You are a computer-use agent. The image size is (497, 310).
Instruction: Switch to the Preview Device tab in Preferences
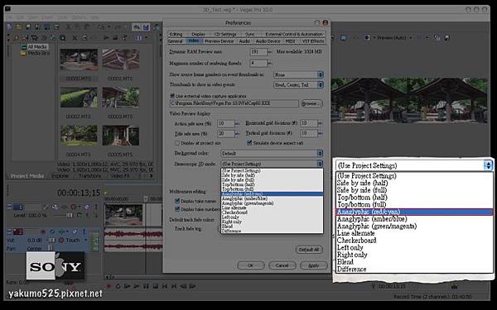pyautogui.click(x=219, y=41)
